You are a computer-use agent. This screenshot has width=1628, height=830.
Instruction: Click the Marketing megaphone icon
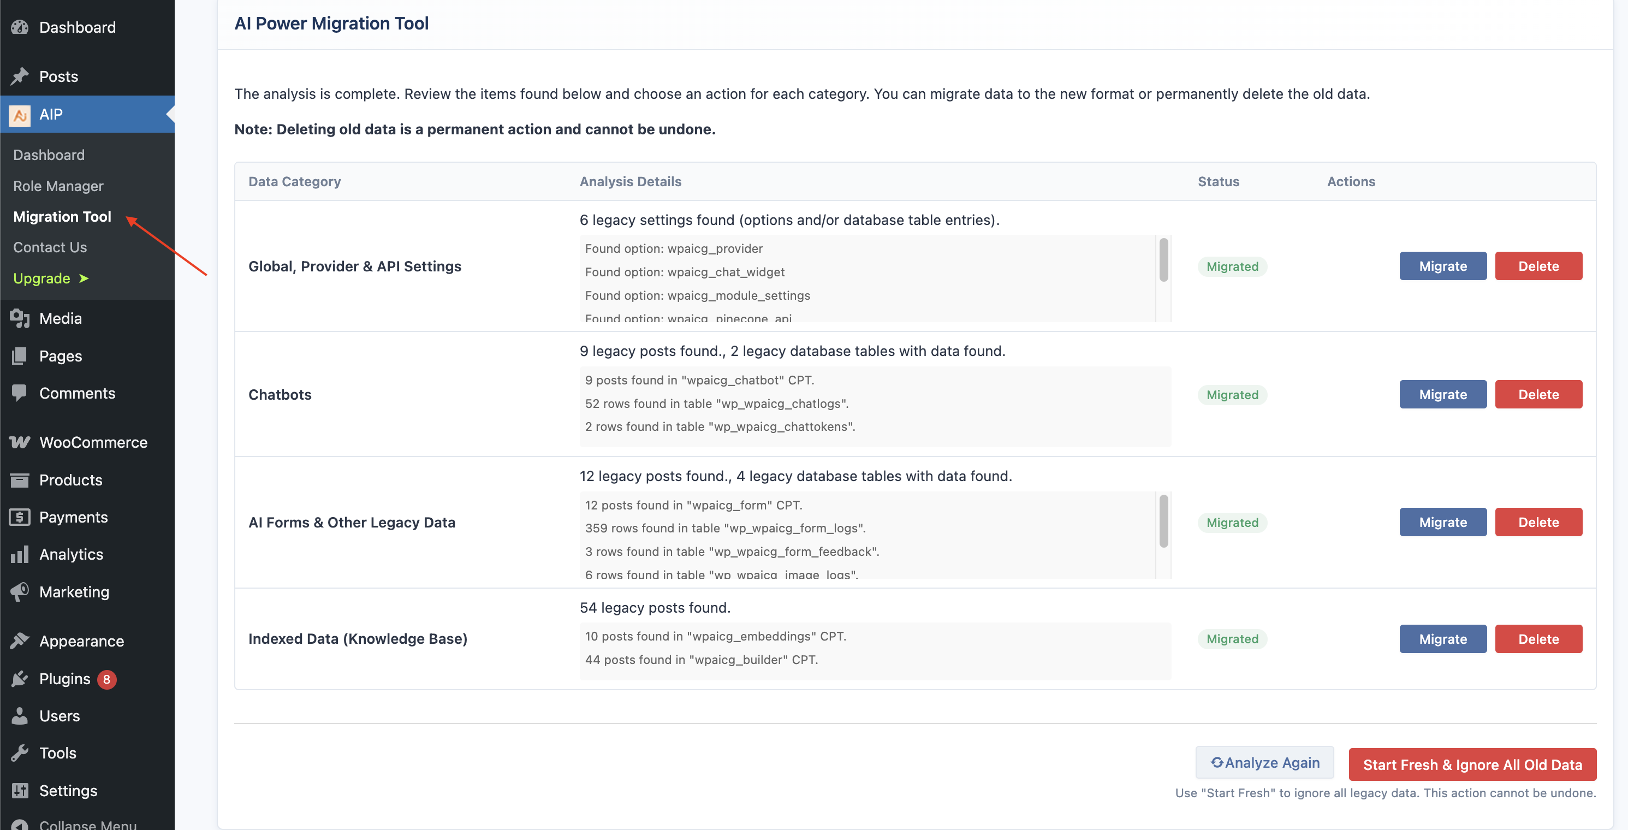pyautogui.click(x=20, y=592)
